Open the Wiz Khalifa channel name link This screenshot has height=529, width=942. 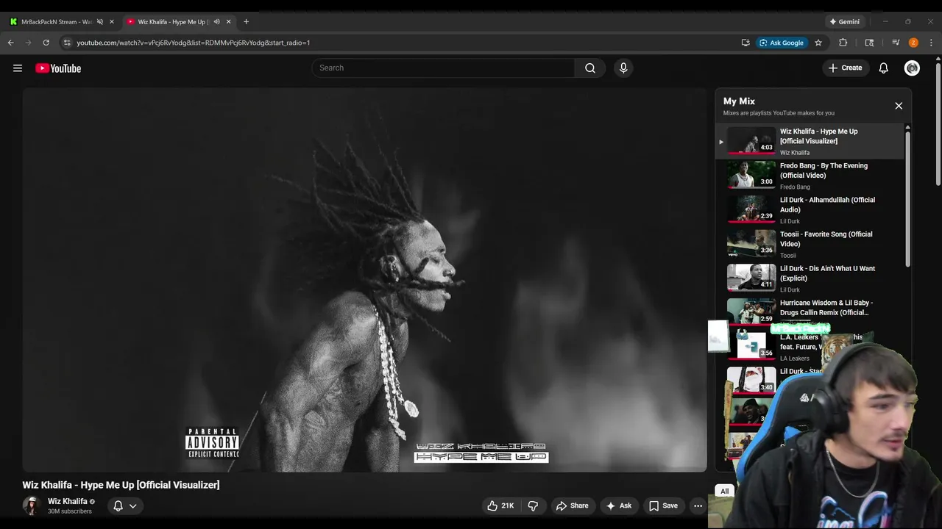68,501
